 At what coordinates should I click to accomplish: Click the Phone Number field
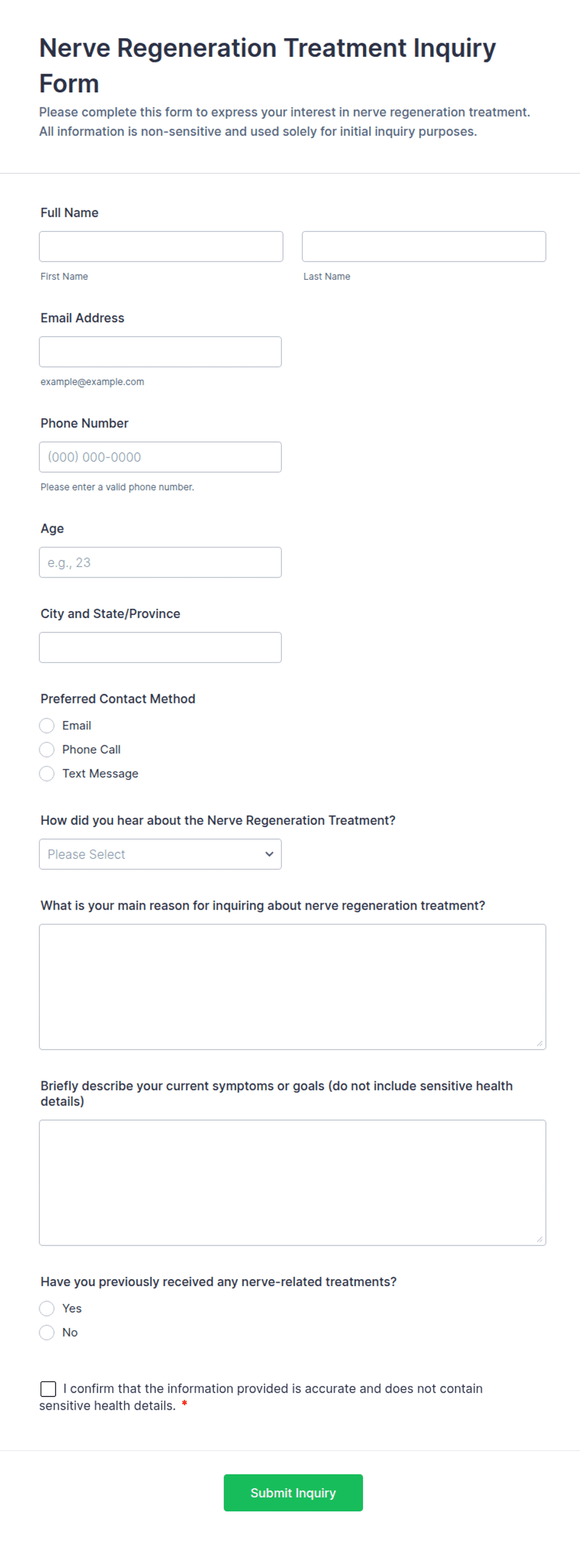pyautogui.click(x=160, y=457)
